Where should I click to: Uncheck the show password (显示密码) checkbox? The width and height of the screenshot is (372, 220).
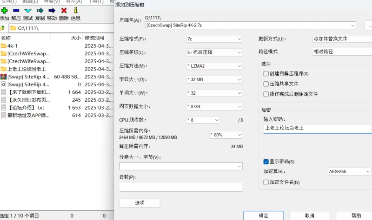(266, 162)
